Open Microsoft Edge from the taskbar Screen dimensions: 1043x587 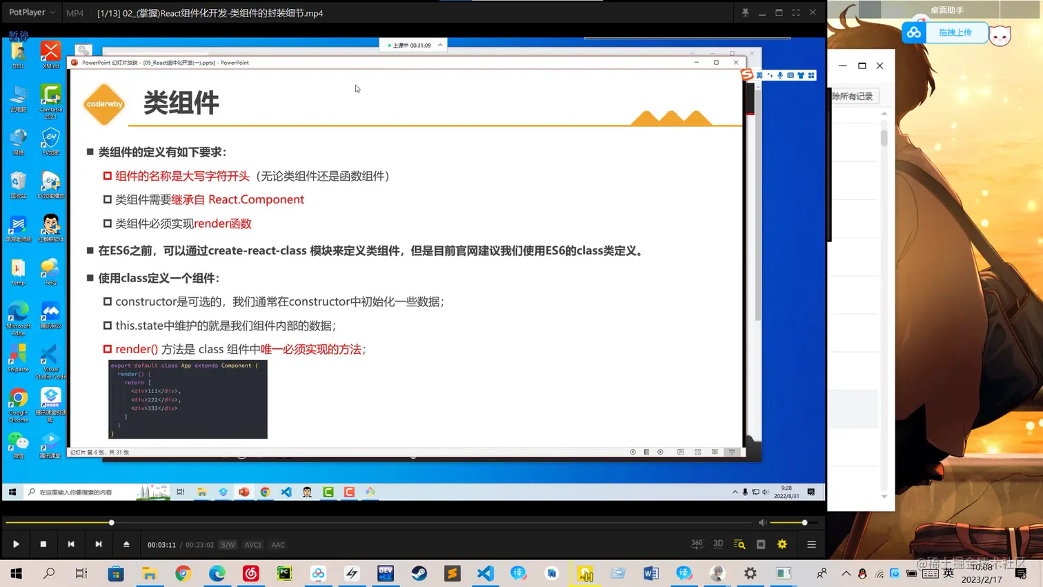click(x=217, y=573)
